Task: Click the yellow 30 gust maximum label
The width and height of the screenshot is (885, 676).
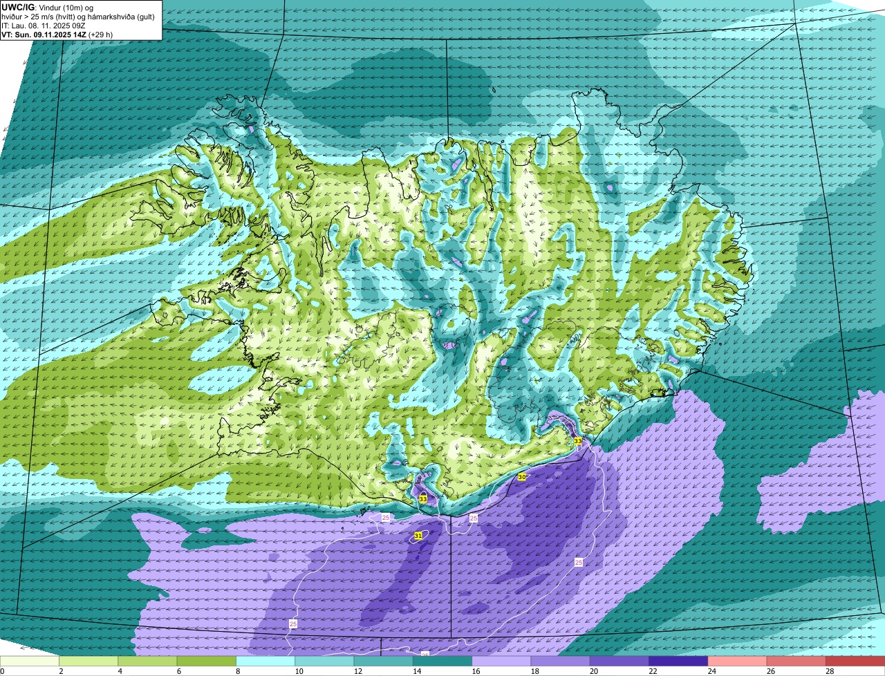Action: [522, 477]
